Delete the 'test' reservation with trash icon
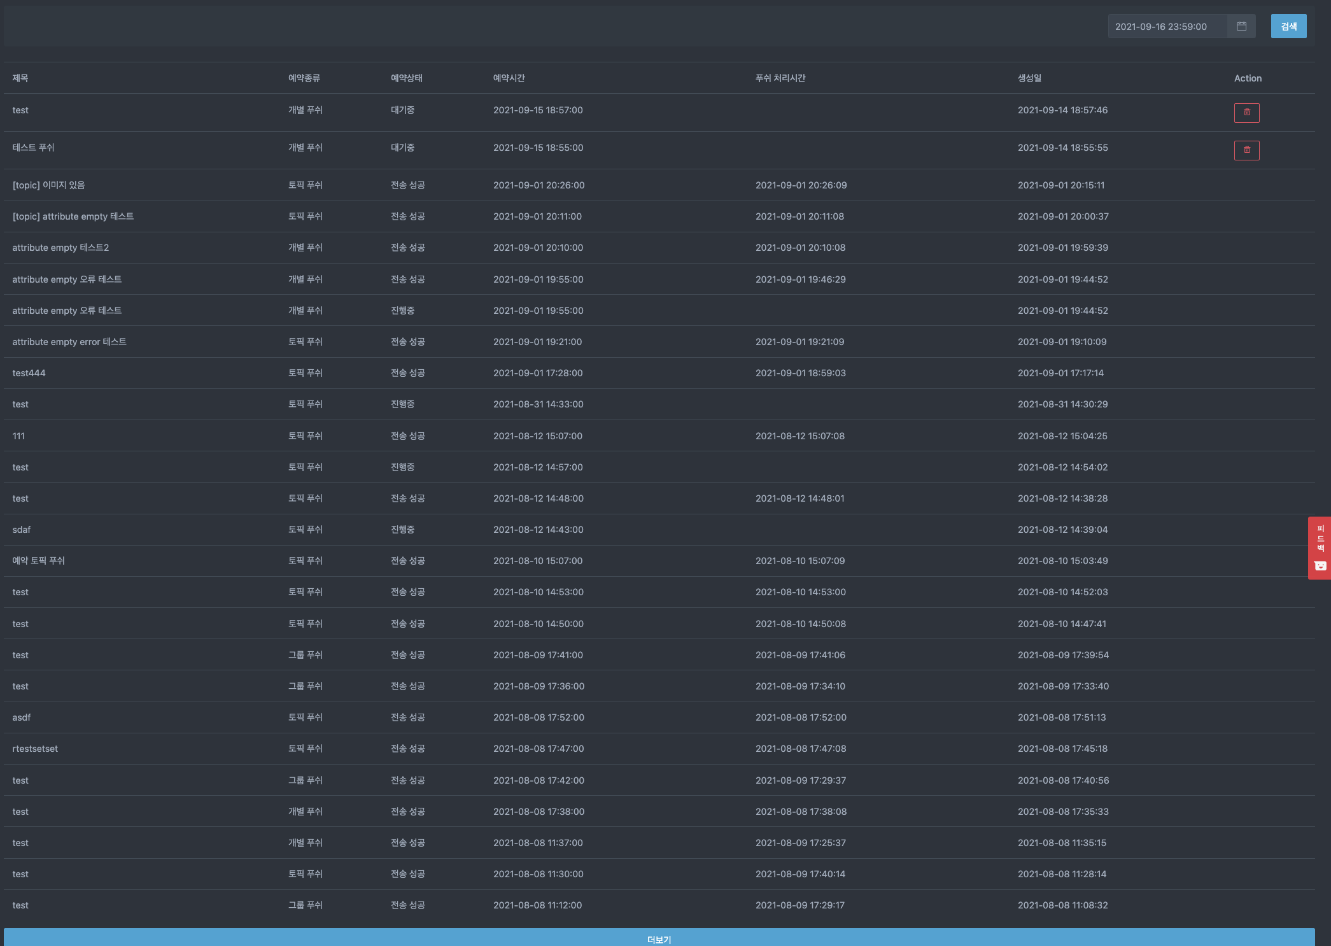 click(1246, 113)
